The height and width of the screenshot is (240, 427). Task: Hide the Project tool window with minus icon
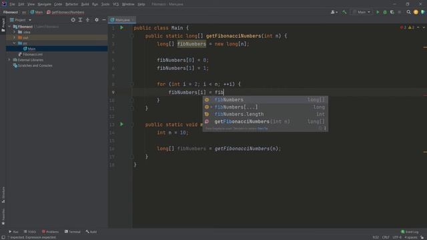coord(104,20)
